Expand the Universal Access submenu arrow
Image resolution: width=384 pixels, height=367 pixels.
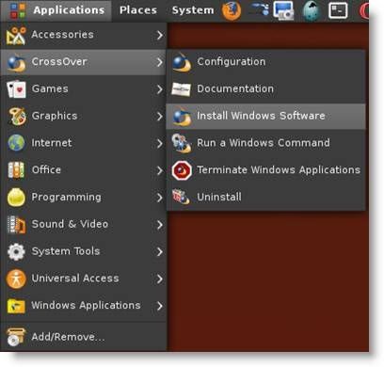coord(160,279)
